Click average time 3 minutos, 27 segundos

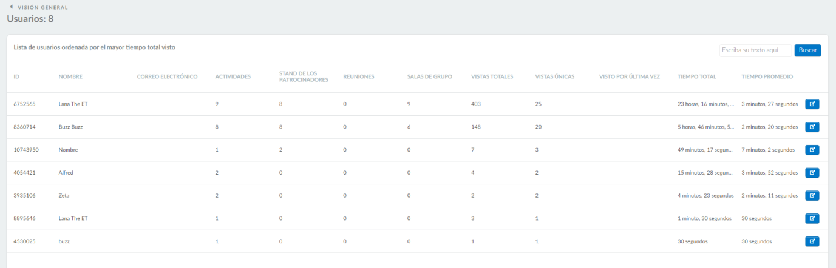pyautogui.click(x=769, y=104)
